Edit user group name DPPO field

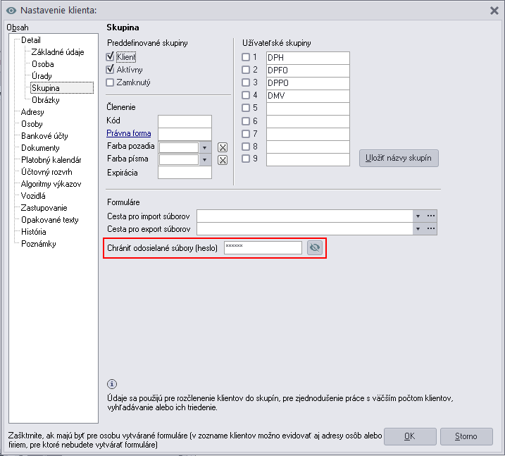308,83
